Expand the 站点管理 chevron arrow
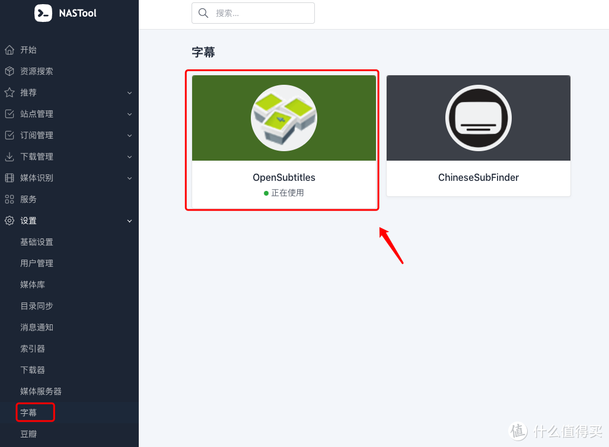Screen dimensions: 609x447 point(129,114)
